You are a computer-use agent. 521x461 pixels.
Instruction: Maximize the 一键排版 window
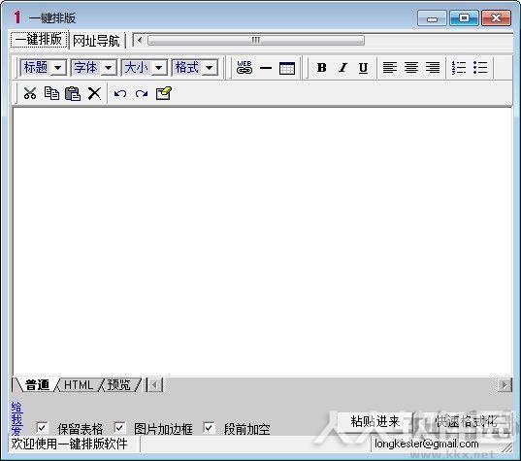[464, 17]
